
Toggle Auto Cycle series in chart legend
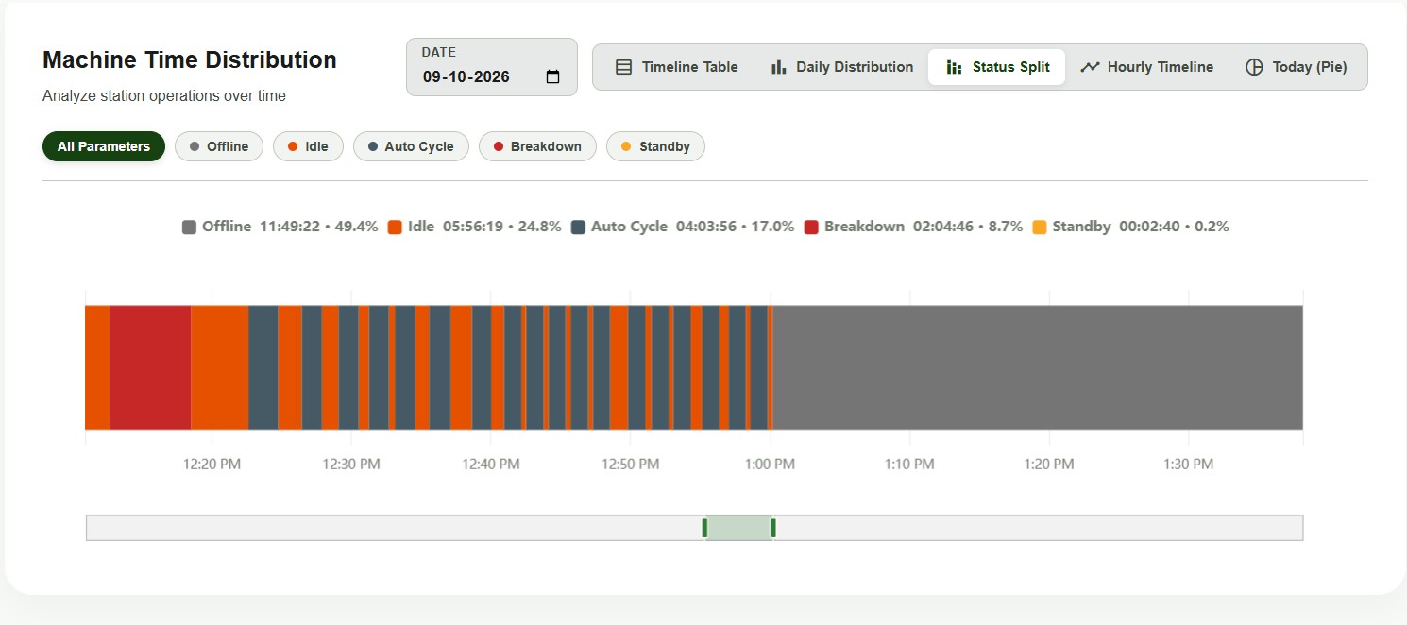pos(683,227)
